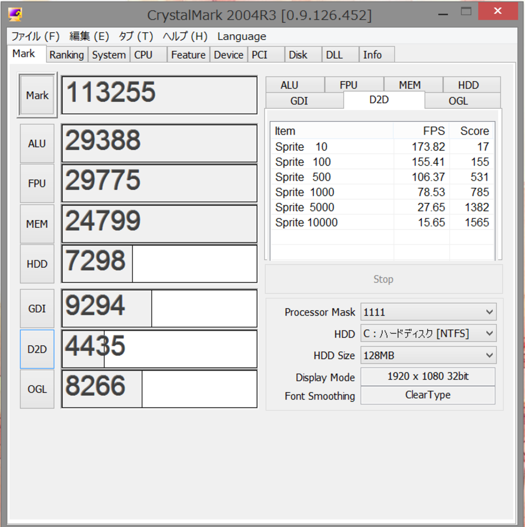The height and width of the screenshot is (527, 525).
Task: Switch to the System tab
Action: [x=109, y=55]
